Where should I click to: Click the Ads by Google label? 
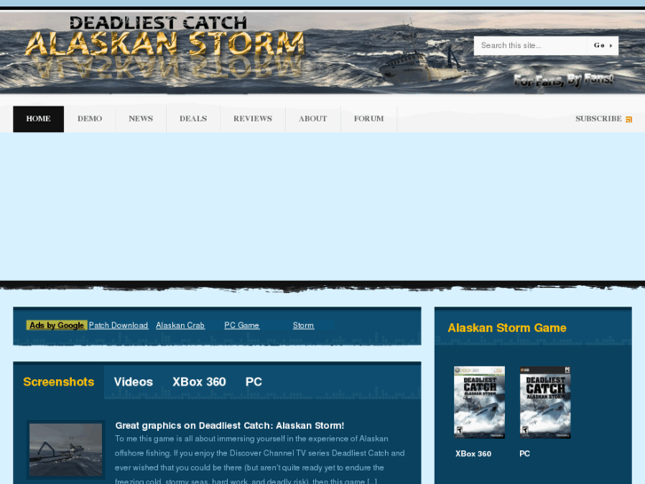pyautogui.click(x=57, y=325)
